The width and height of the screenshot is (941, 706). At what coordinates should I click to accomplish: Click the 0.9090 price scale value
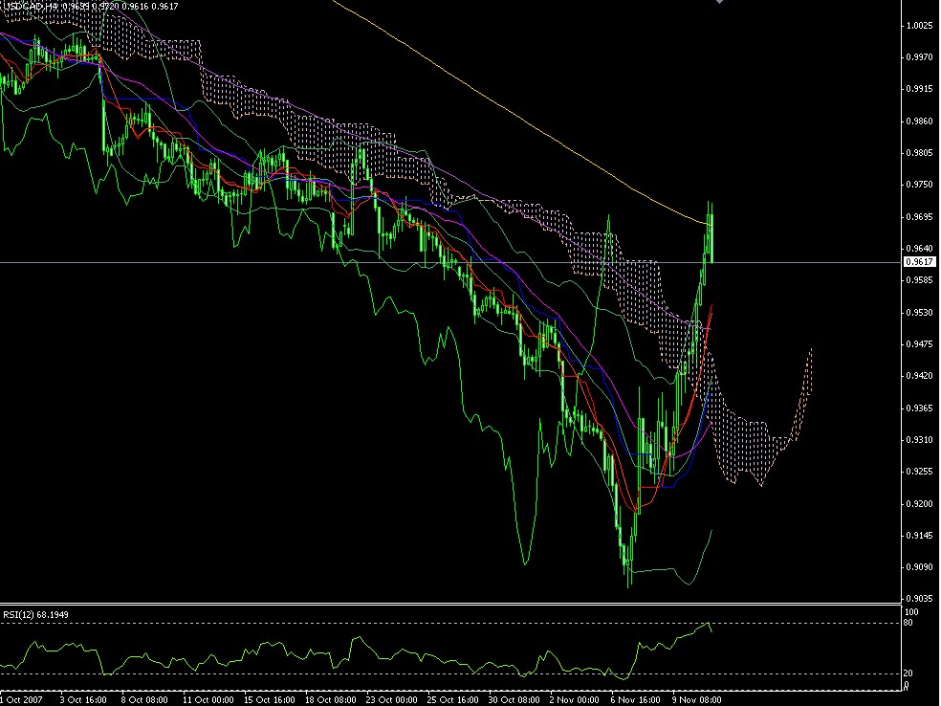tap(919, 567)
